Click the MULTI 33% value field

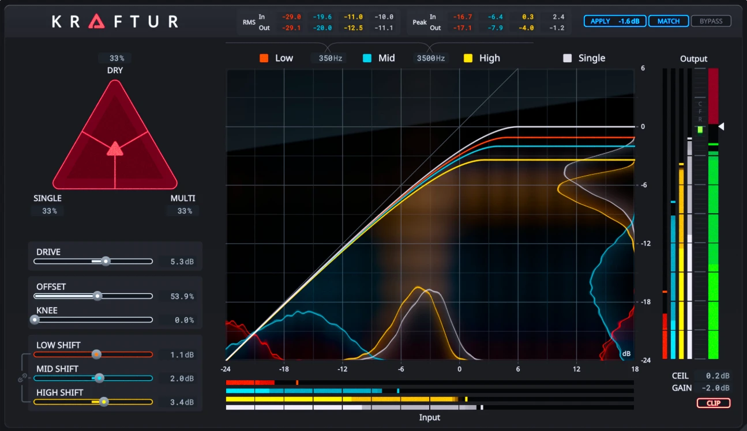point(183,211)
